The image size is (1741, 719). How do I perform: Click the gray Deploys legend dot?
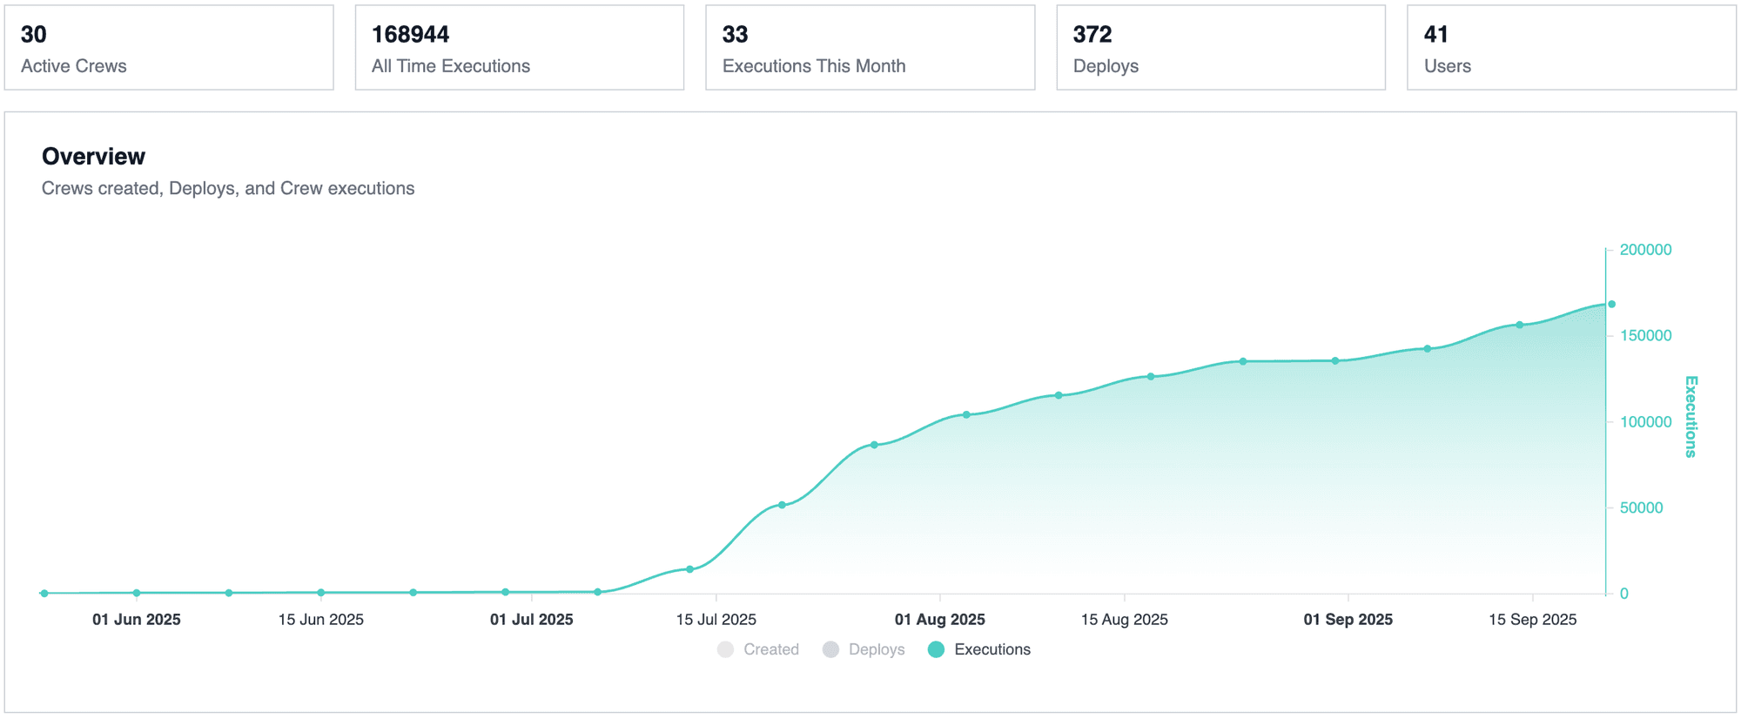tap(830, 649)
